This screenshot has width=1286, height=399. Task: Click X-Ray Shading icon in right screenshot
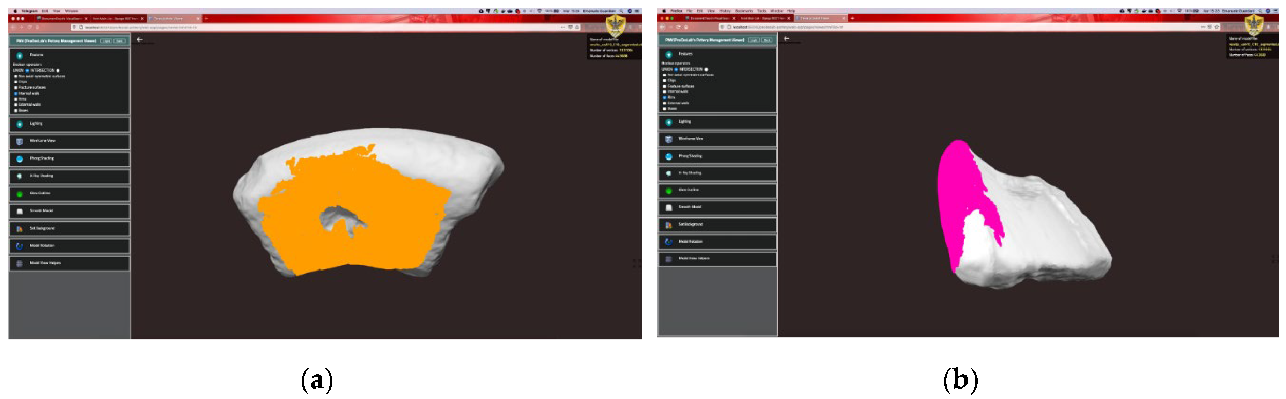point(668,173)
